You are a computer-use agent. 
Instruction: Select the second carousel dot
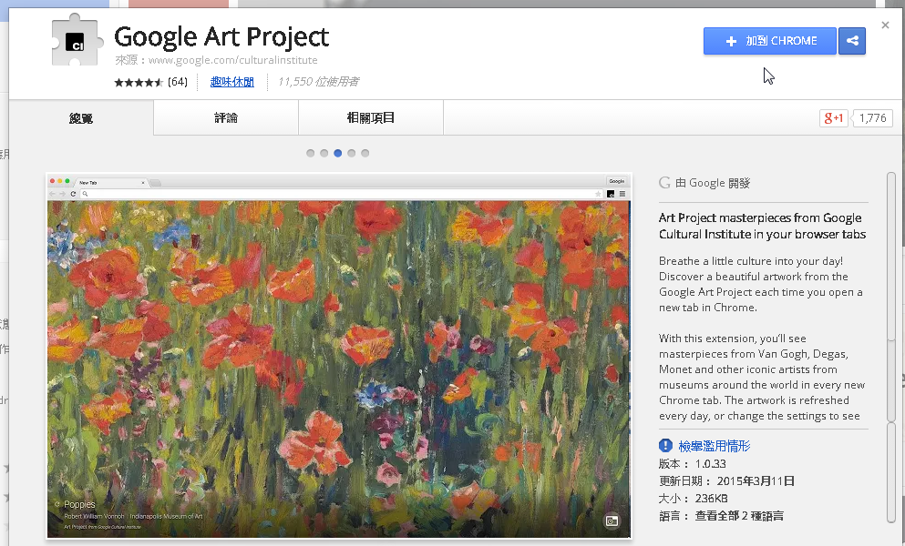(324, 154)
